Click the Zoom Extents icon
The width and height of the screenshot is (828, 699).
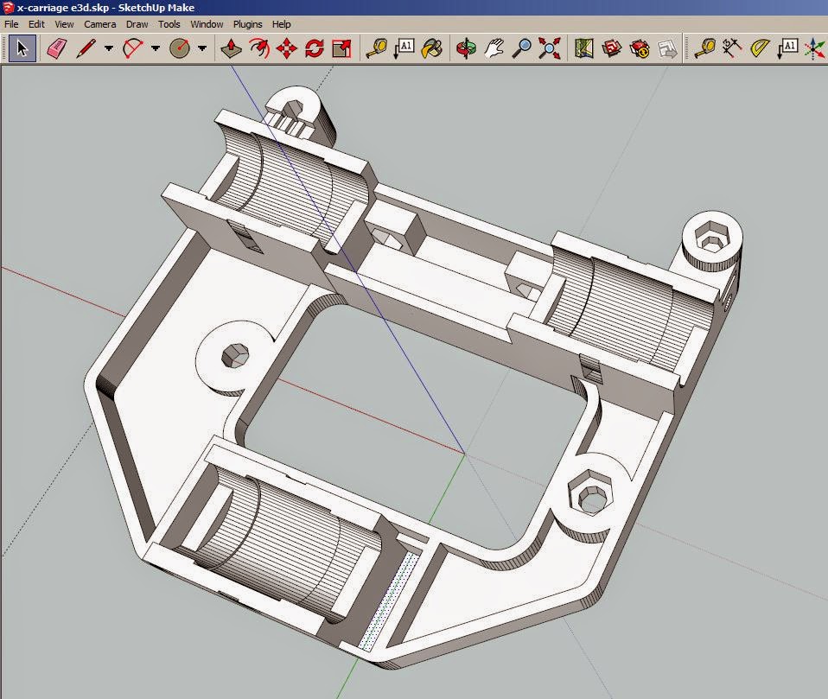[550, 48]
